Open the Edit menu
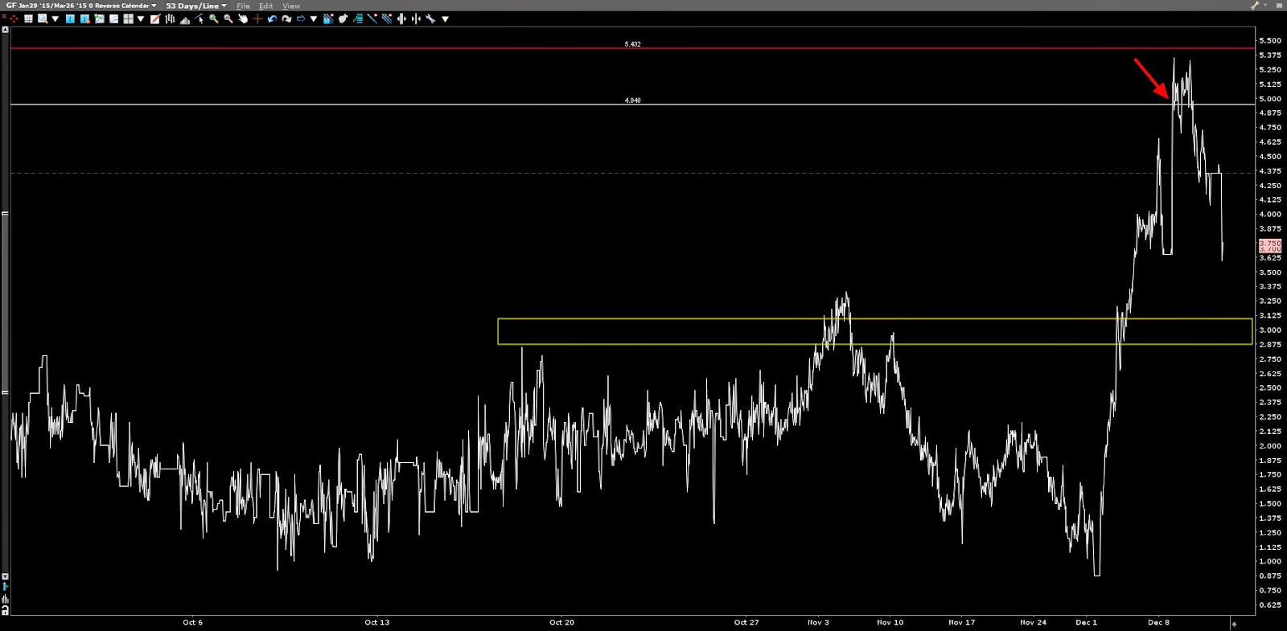The height and width of the screenshot is (631, 1287). point(266,6)
